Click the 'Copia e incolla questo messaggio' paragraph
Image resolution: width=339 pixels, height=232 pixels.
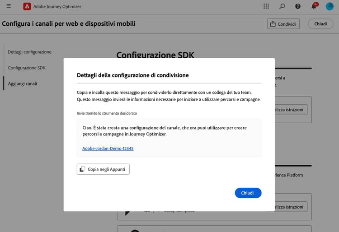pyautogui.click(x=169, y=96)
